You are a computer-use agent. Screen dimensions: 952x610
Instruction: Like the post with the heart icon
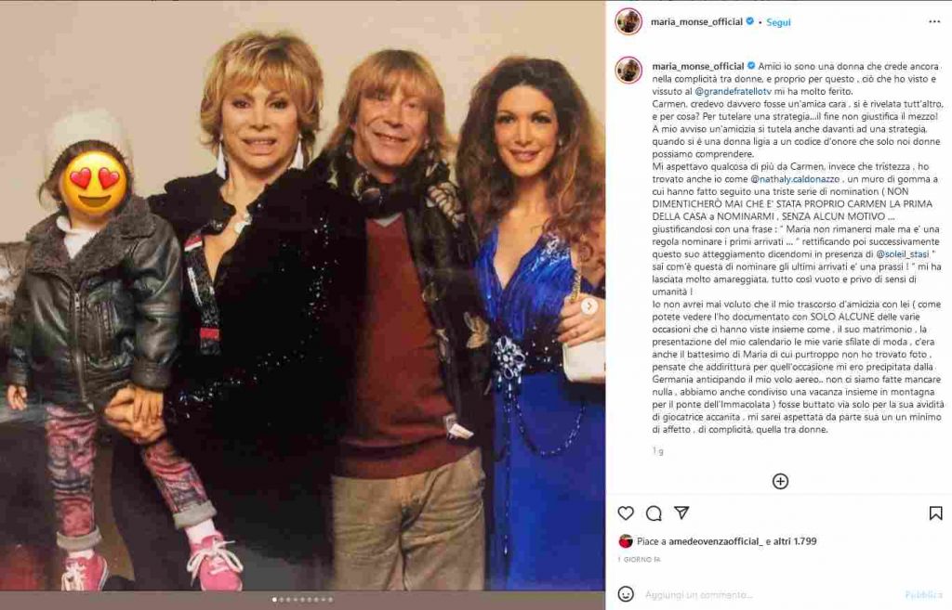click(626, 513)
